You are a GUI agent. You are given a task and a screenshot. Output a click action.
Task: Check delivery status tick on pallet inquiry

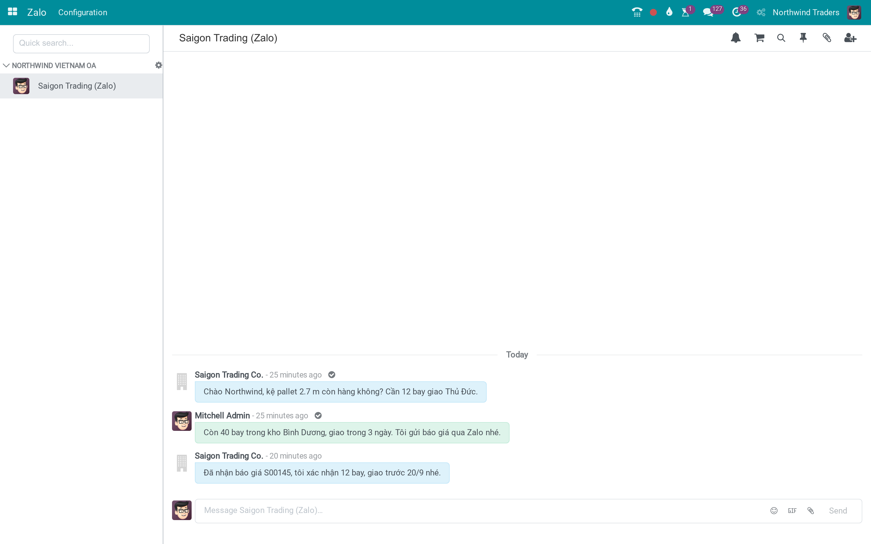[x=332, y=375]
